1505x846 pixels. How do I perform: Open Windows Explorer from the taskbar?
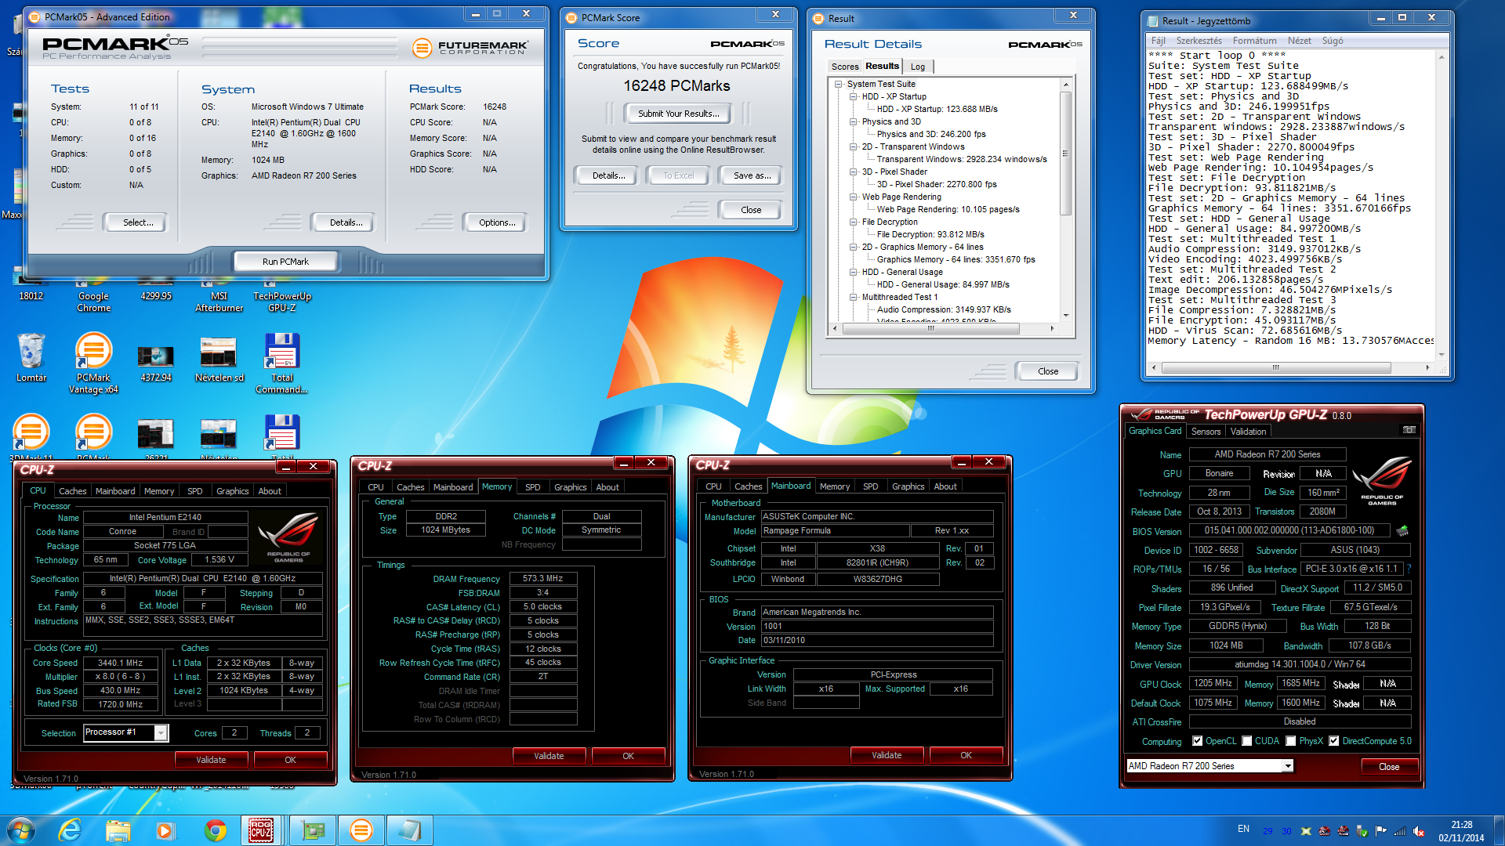tap(118, 830)
